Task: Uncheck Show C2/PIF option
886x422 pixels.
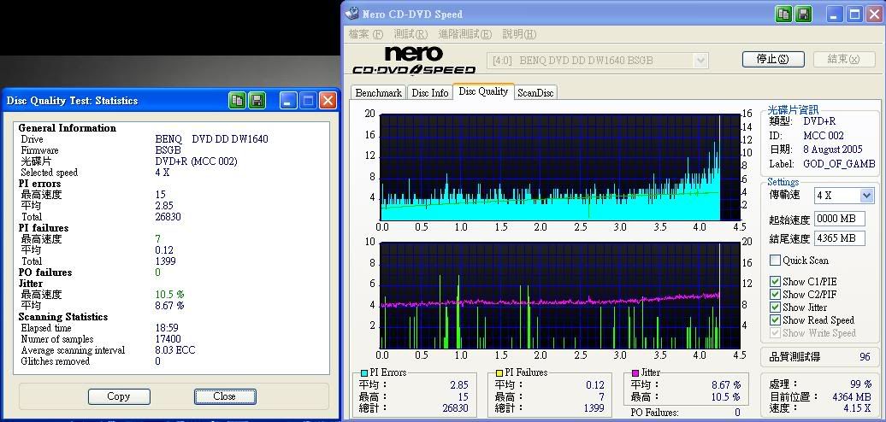Action: coord(775,295)
